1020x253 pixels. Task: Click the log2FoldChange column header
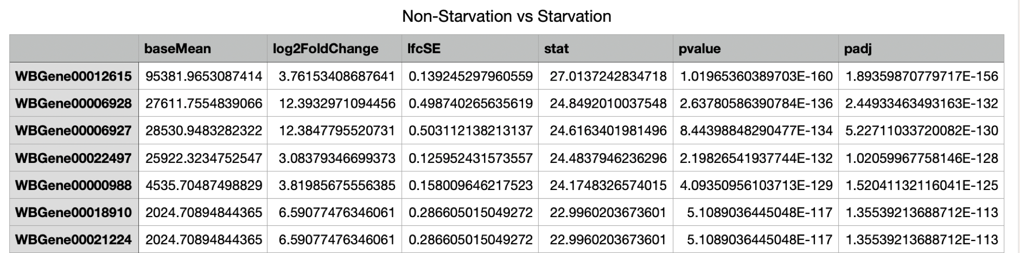(x=325, y=49)
